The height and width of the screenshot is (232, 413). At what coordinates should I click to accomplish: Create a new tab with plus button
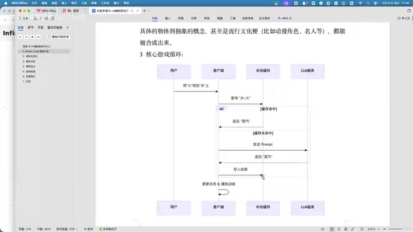click(145, 11)
